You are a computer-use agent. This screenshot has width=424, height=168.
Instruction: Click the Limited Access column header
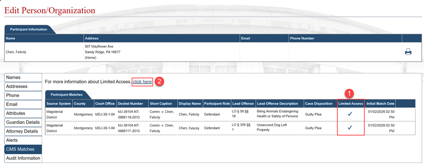coord(351,103)
